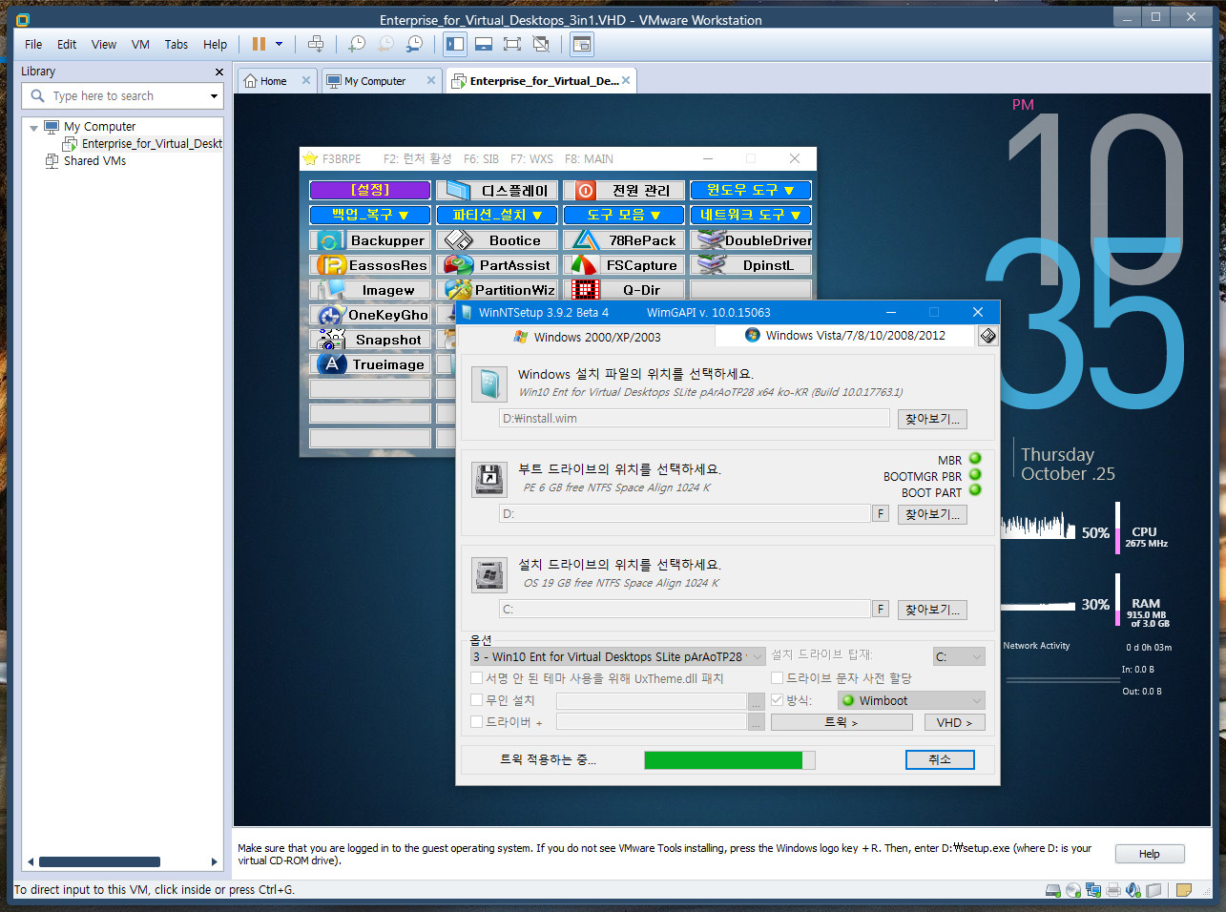Uncheck the 방식 checkbox
The image size is (1226, 912).
(778, 700)
